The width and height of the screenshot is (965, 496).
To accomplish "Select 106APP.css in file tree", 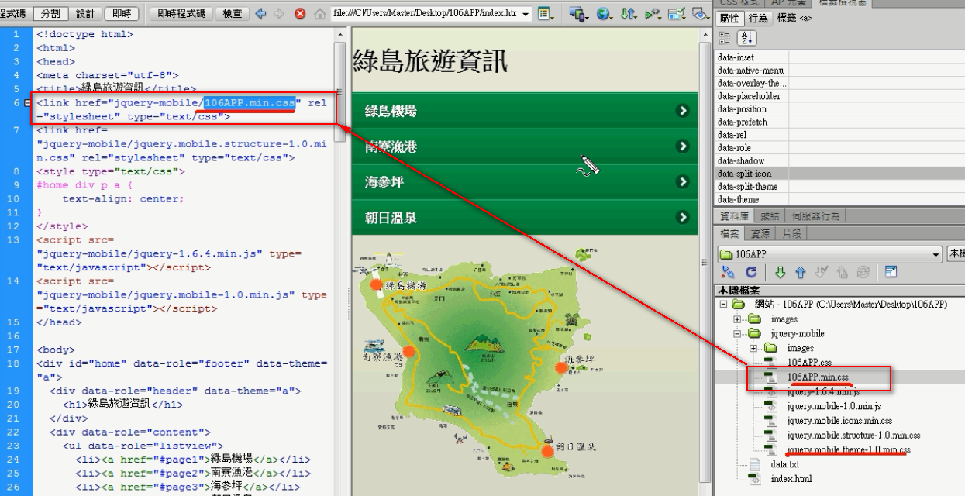I will 809,362.
